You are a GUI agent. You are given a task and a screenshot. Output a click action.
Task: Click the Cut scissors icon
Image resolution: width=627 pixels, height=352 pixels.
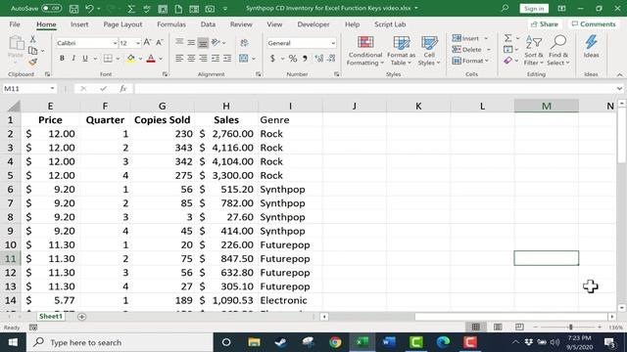pos(32,39)
